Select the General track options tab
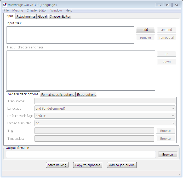 [23, 94]
